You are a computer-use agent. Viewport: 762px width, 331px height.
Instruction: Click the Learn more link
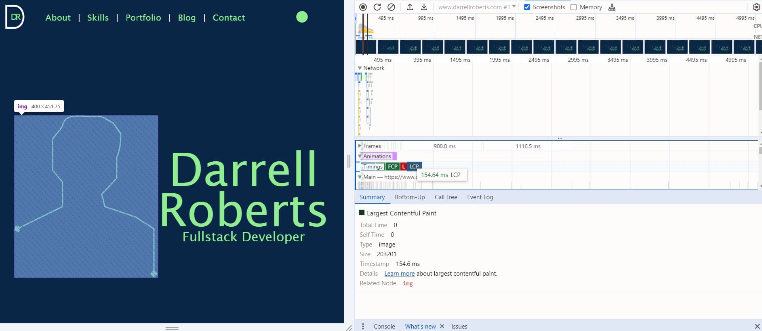[x=399, y=274]
